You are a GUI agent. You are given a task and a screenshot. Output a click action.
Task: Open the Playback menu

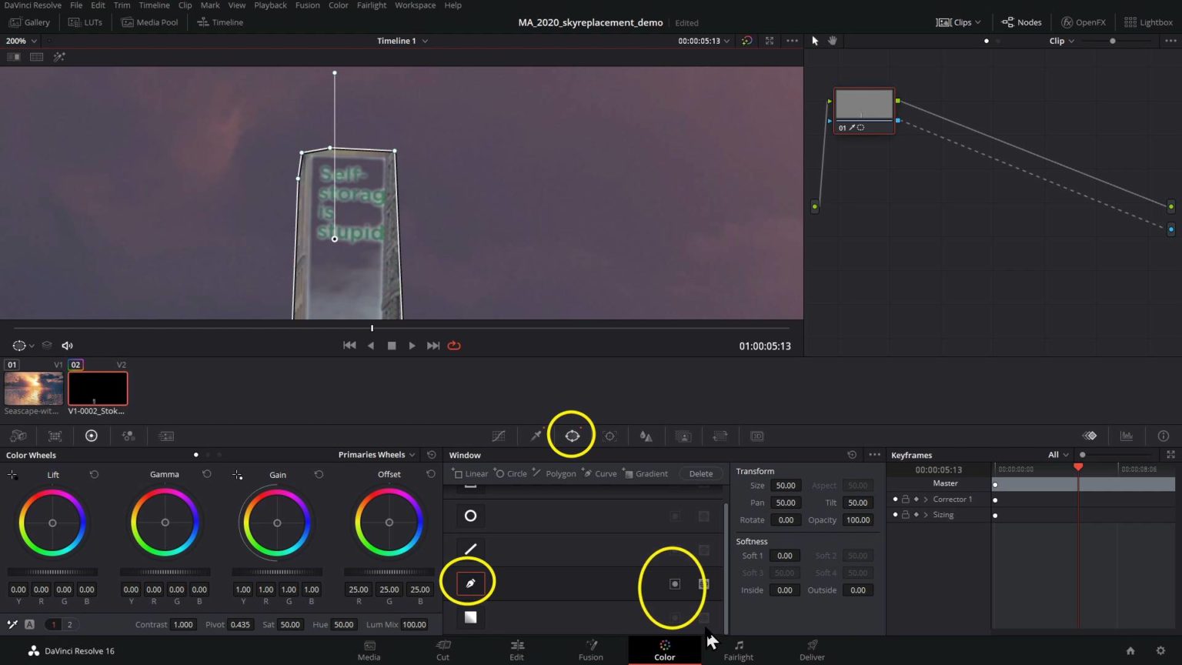(x=270, y=5)
